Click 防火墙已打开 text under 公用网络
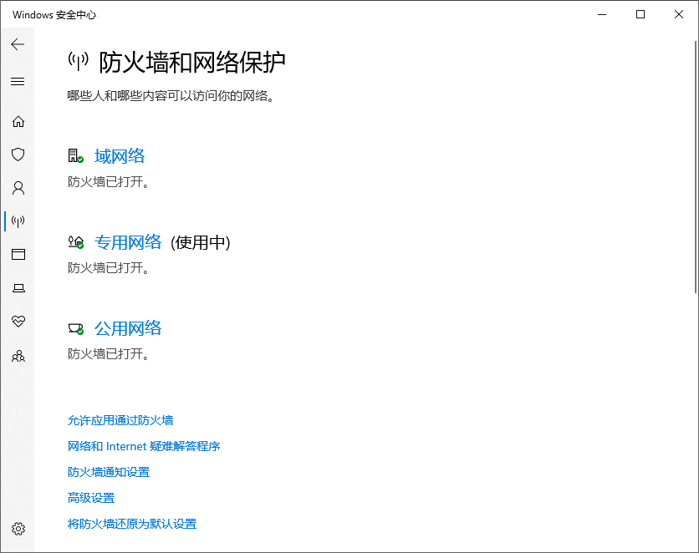699x553 pixels. tap(109, 354)
